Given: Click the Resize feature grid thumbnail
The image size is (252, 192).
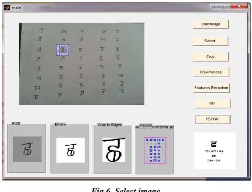Looking at the screenshot, I should (x=155, y=150).
